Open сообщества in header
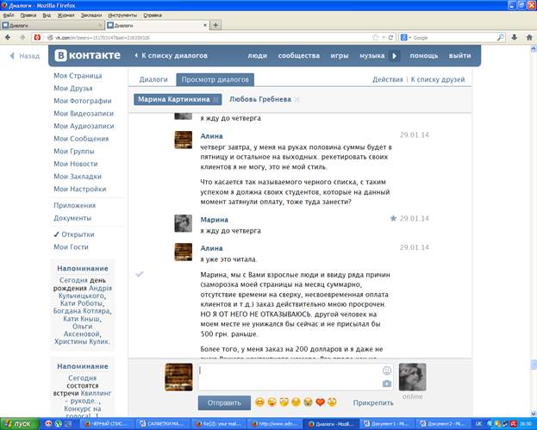537x430 pixels. pyautogui.click(x=298, y=55)
